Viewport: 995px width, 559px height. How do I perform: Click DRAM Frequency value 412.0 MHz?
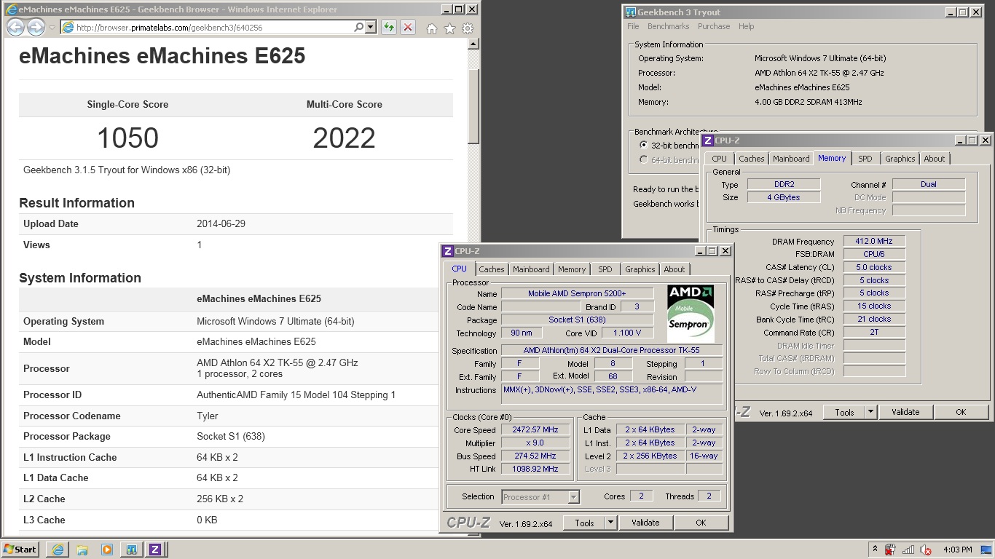pyautogui.click(x=874, y=241)
